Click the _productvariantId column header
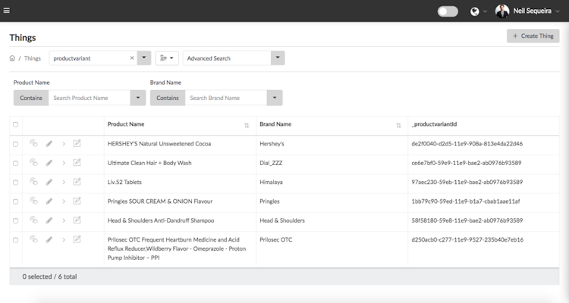 click(x=434, y=124)
